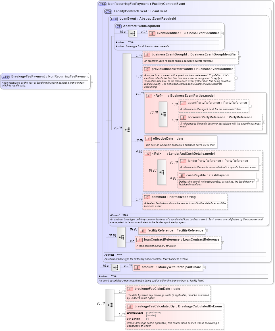Click the sequence icon inside LenderAndCashDetails.model
This screenshot has height=331, width=275.
[162, 172]
